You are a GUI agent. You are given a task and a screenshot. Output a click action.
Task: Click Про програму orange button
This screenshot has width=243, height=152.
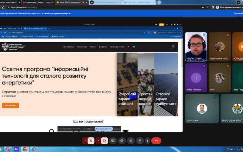[x=10, y=105]
